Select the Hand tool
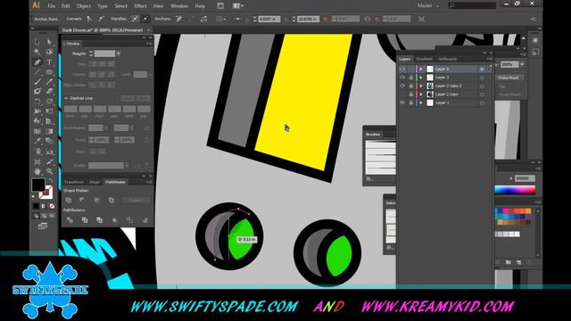Viewport: 571px width, 321px height. 37,171
